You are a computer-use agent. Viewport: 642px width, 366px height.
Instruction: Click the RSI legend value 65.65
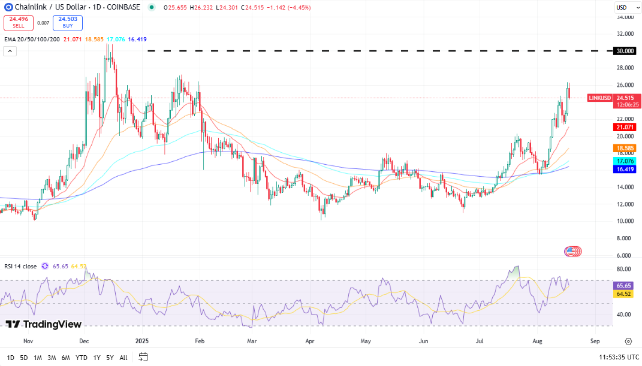[60, 266]
